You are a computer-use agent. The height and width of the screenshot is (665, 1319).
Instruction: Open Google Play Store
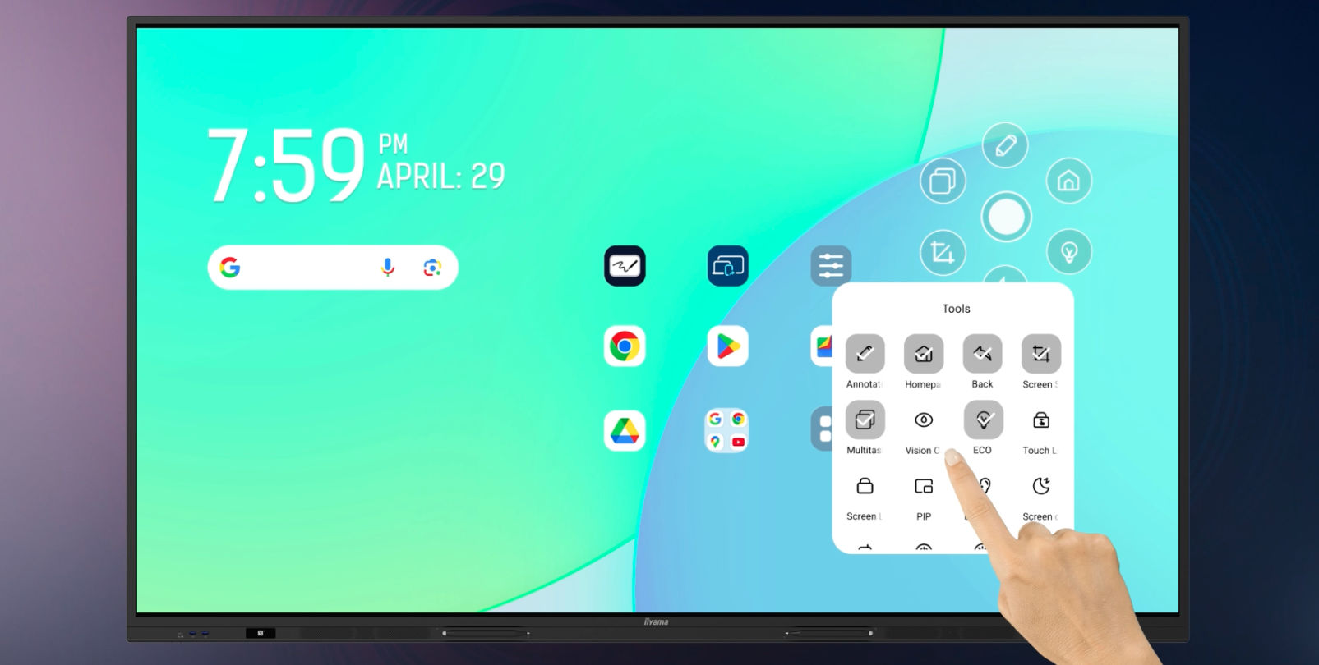727,346
